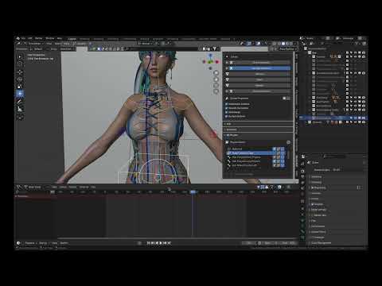Switch perspective/orthographic view button in viewport

pos(216,91)
